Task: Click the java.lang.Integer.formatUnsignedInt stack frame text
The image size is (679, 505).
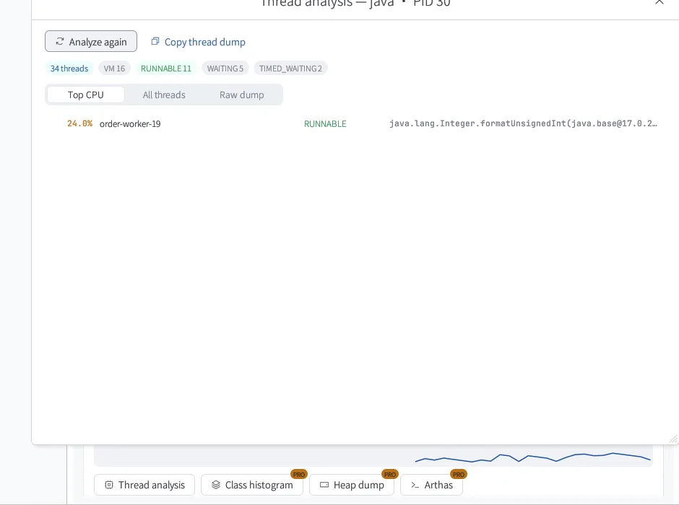Action: [523, 123]
